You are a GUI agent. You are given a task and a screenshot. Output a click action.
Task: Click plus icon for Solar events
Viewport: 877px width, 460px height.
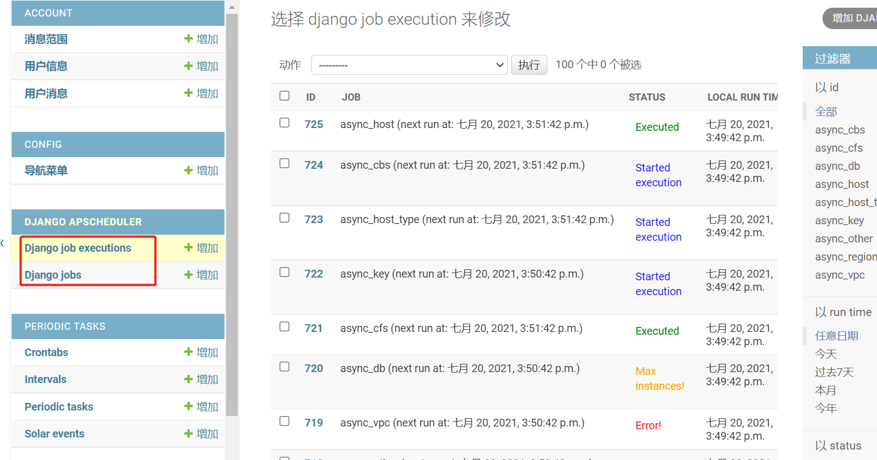click(x=189, y=433)
